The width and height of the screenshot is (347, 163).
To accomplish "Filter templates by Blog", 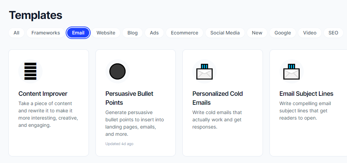I will 133,33.
